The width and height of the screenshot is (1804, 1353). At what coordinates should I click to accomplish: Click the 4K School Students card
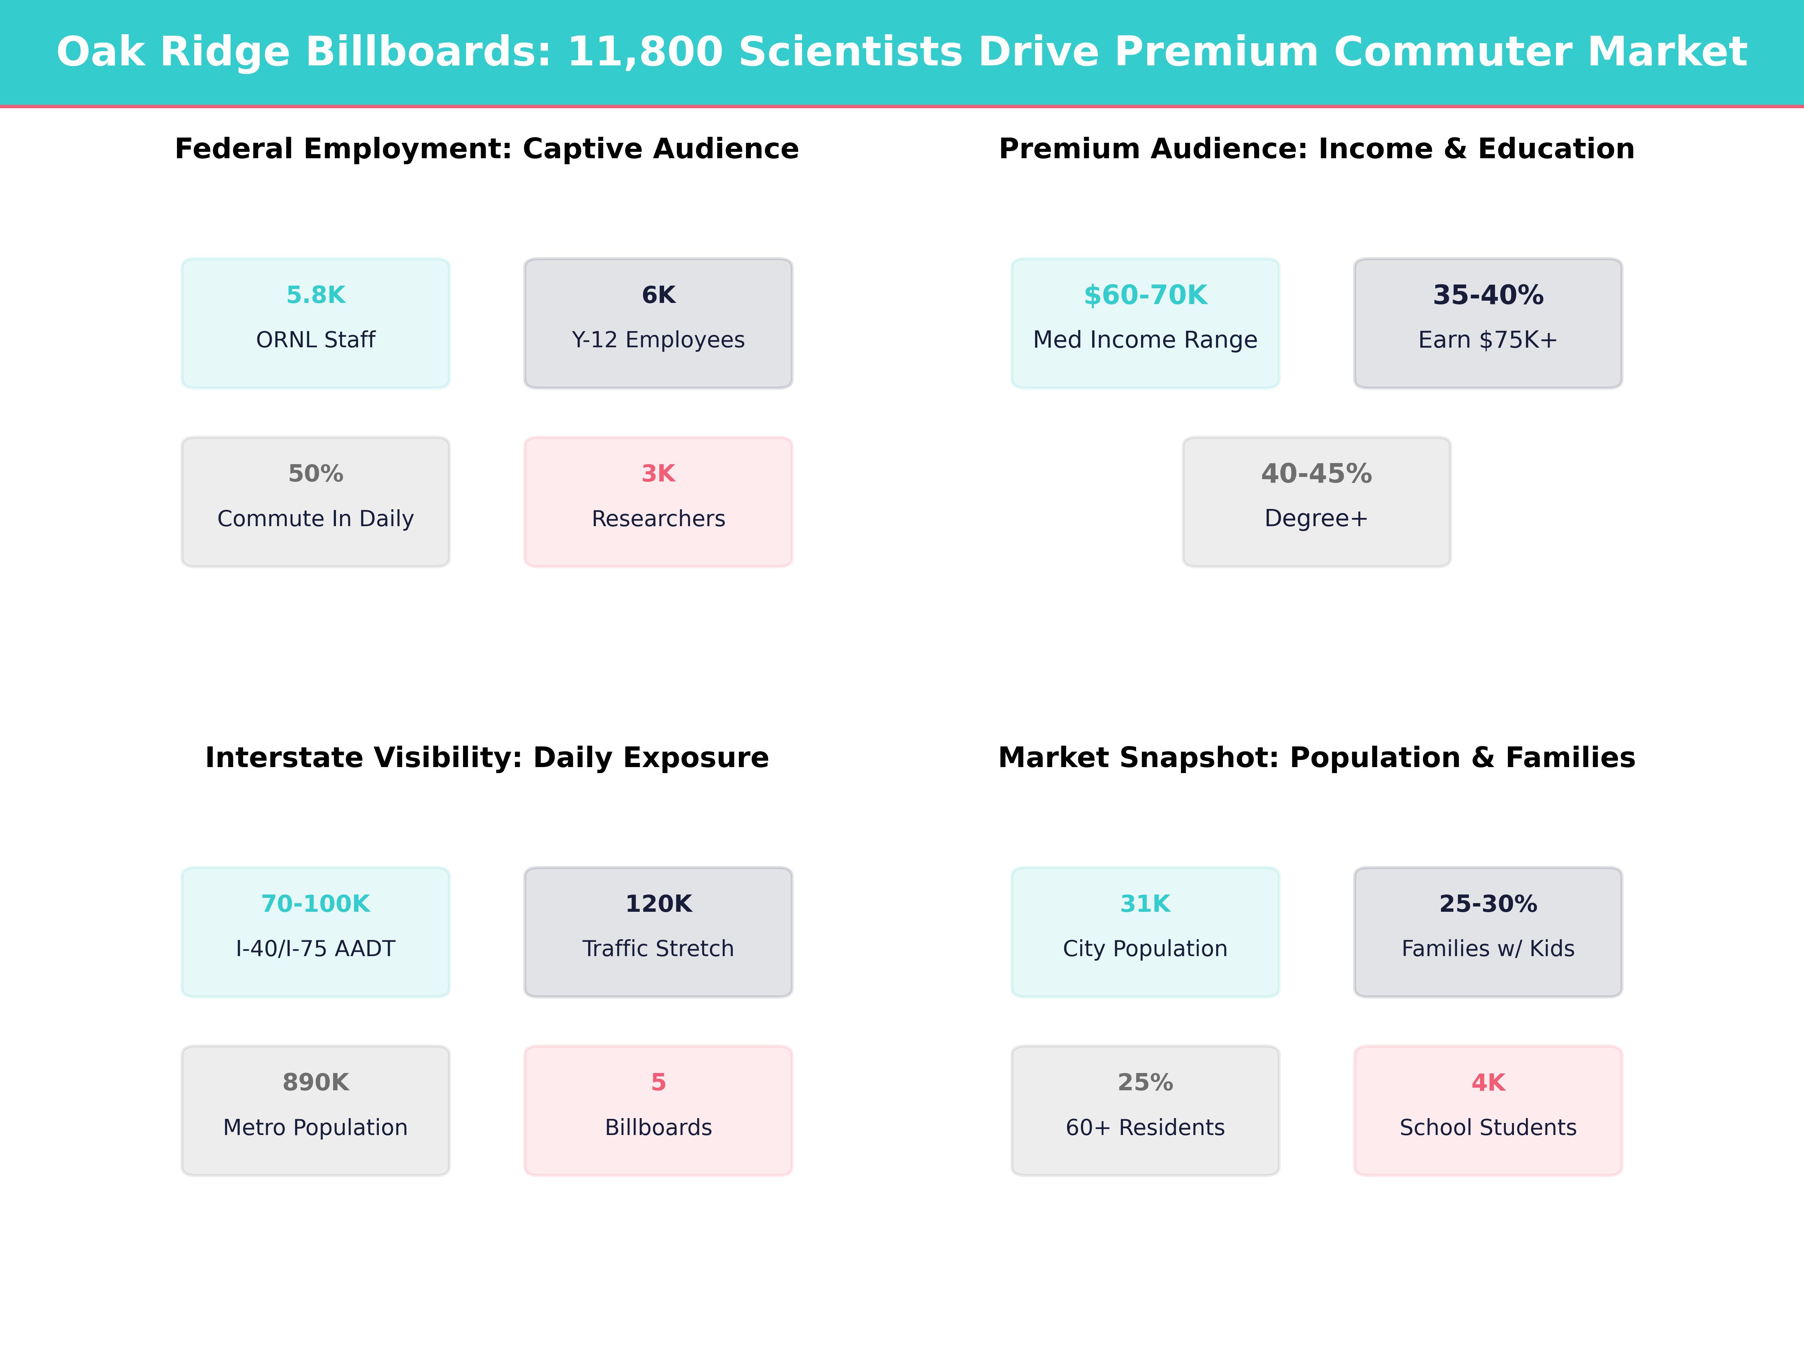point(1488,1110)
